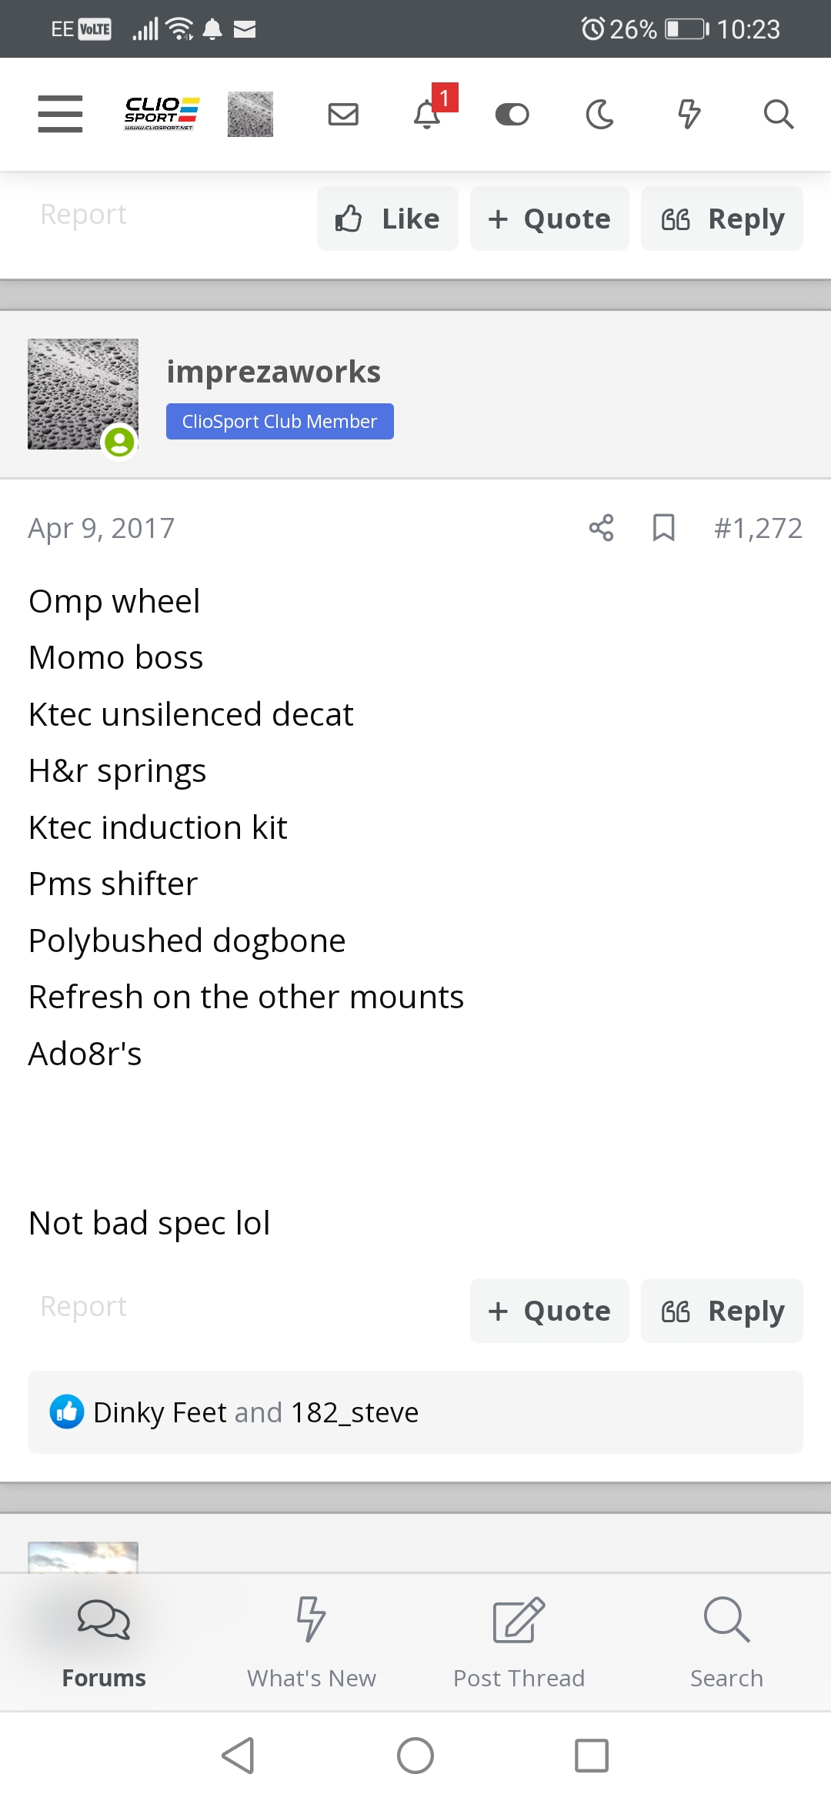Open the header lightning bolt icon

click(689, 114)
